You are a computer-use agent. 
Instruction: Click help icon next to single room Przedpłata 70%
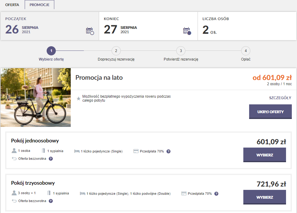[168, 151]
